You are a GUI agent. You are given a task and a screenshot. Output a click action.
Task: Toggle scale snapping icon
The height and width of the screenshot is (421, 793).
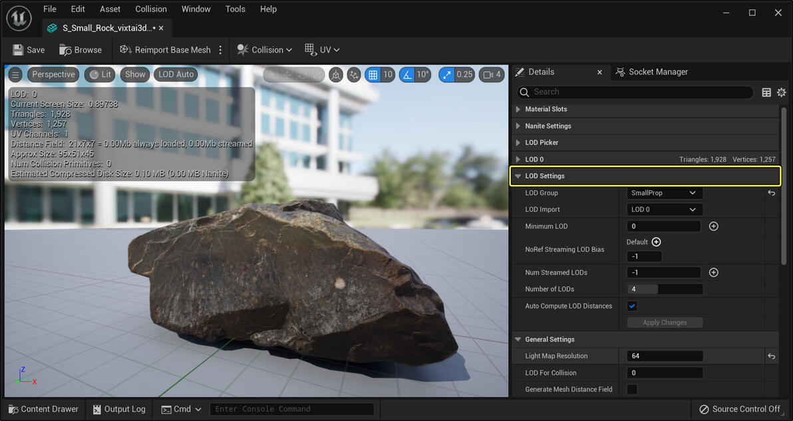[447, 74]
